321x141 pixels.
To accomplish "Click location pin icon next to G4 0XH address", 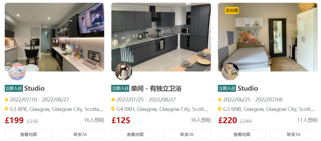I will [x=113, y=109].
